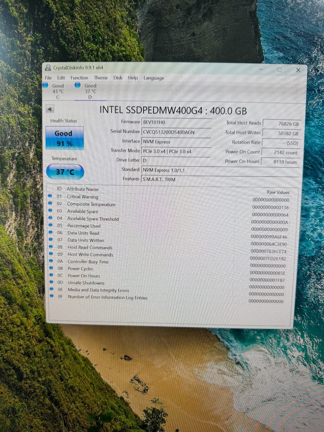The height and width of the screenshot is (432, 324).
Task: Click the Transfer Mode field PCIe 3.0 x4
Action: (x=176, y=151)
